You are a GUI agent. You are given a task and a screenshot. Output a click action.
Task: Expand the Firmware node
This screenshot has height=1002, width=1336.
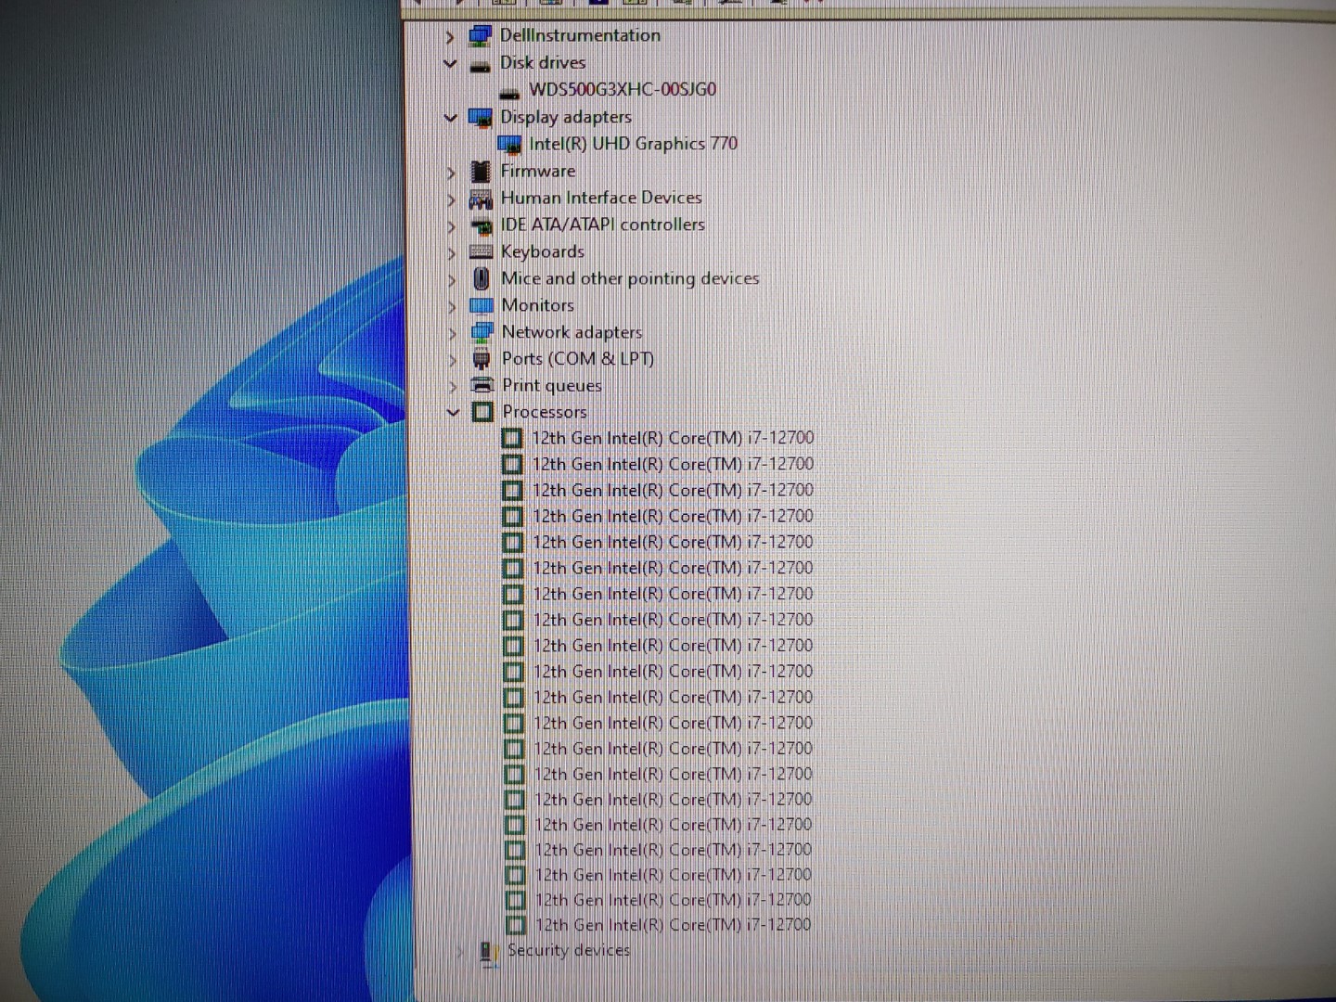[451, 173]
